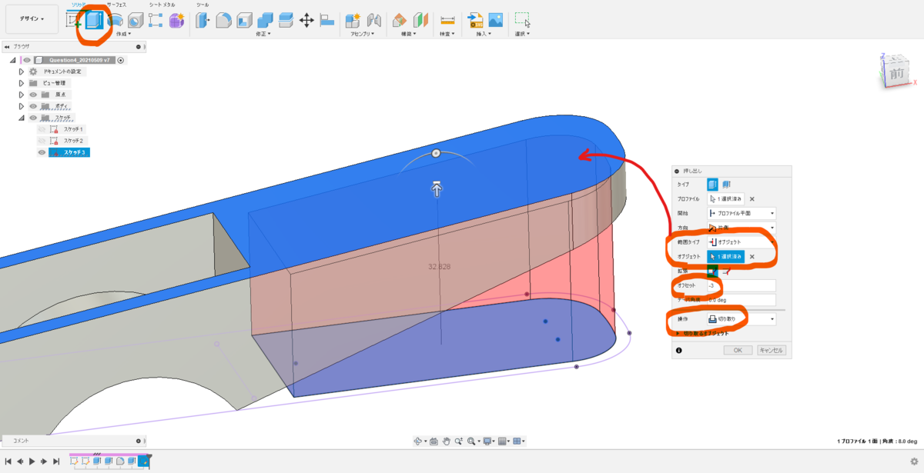Open 操作 切り取り dropdown
This screenshot has height=473, width=924.
click(742, 318)
